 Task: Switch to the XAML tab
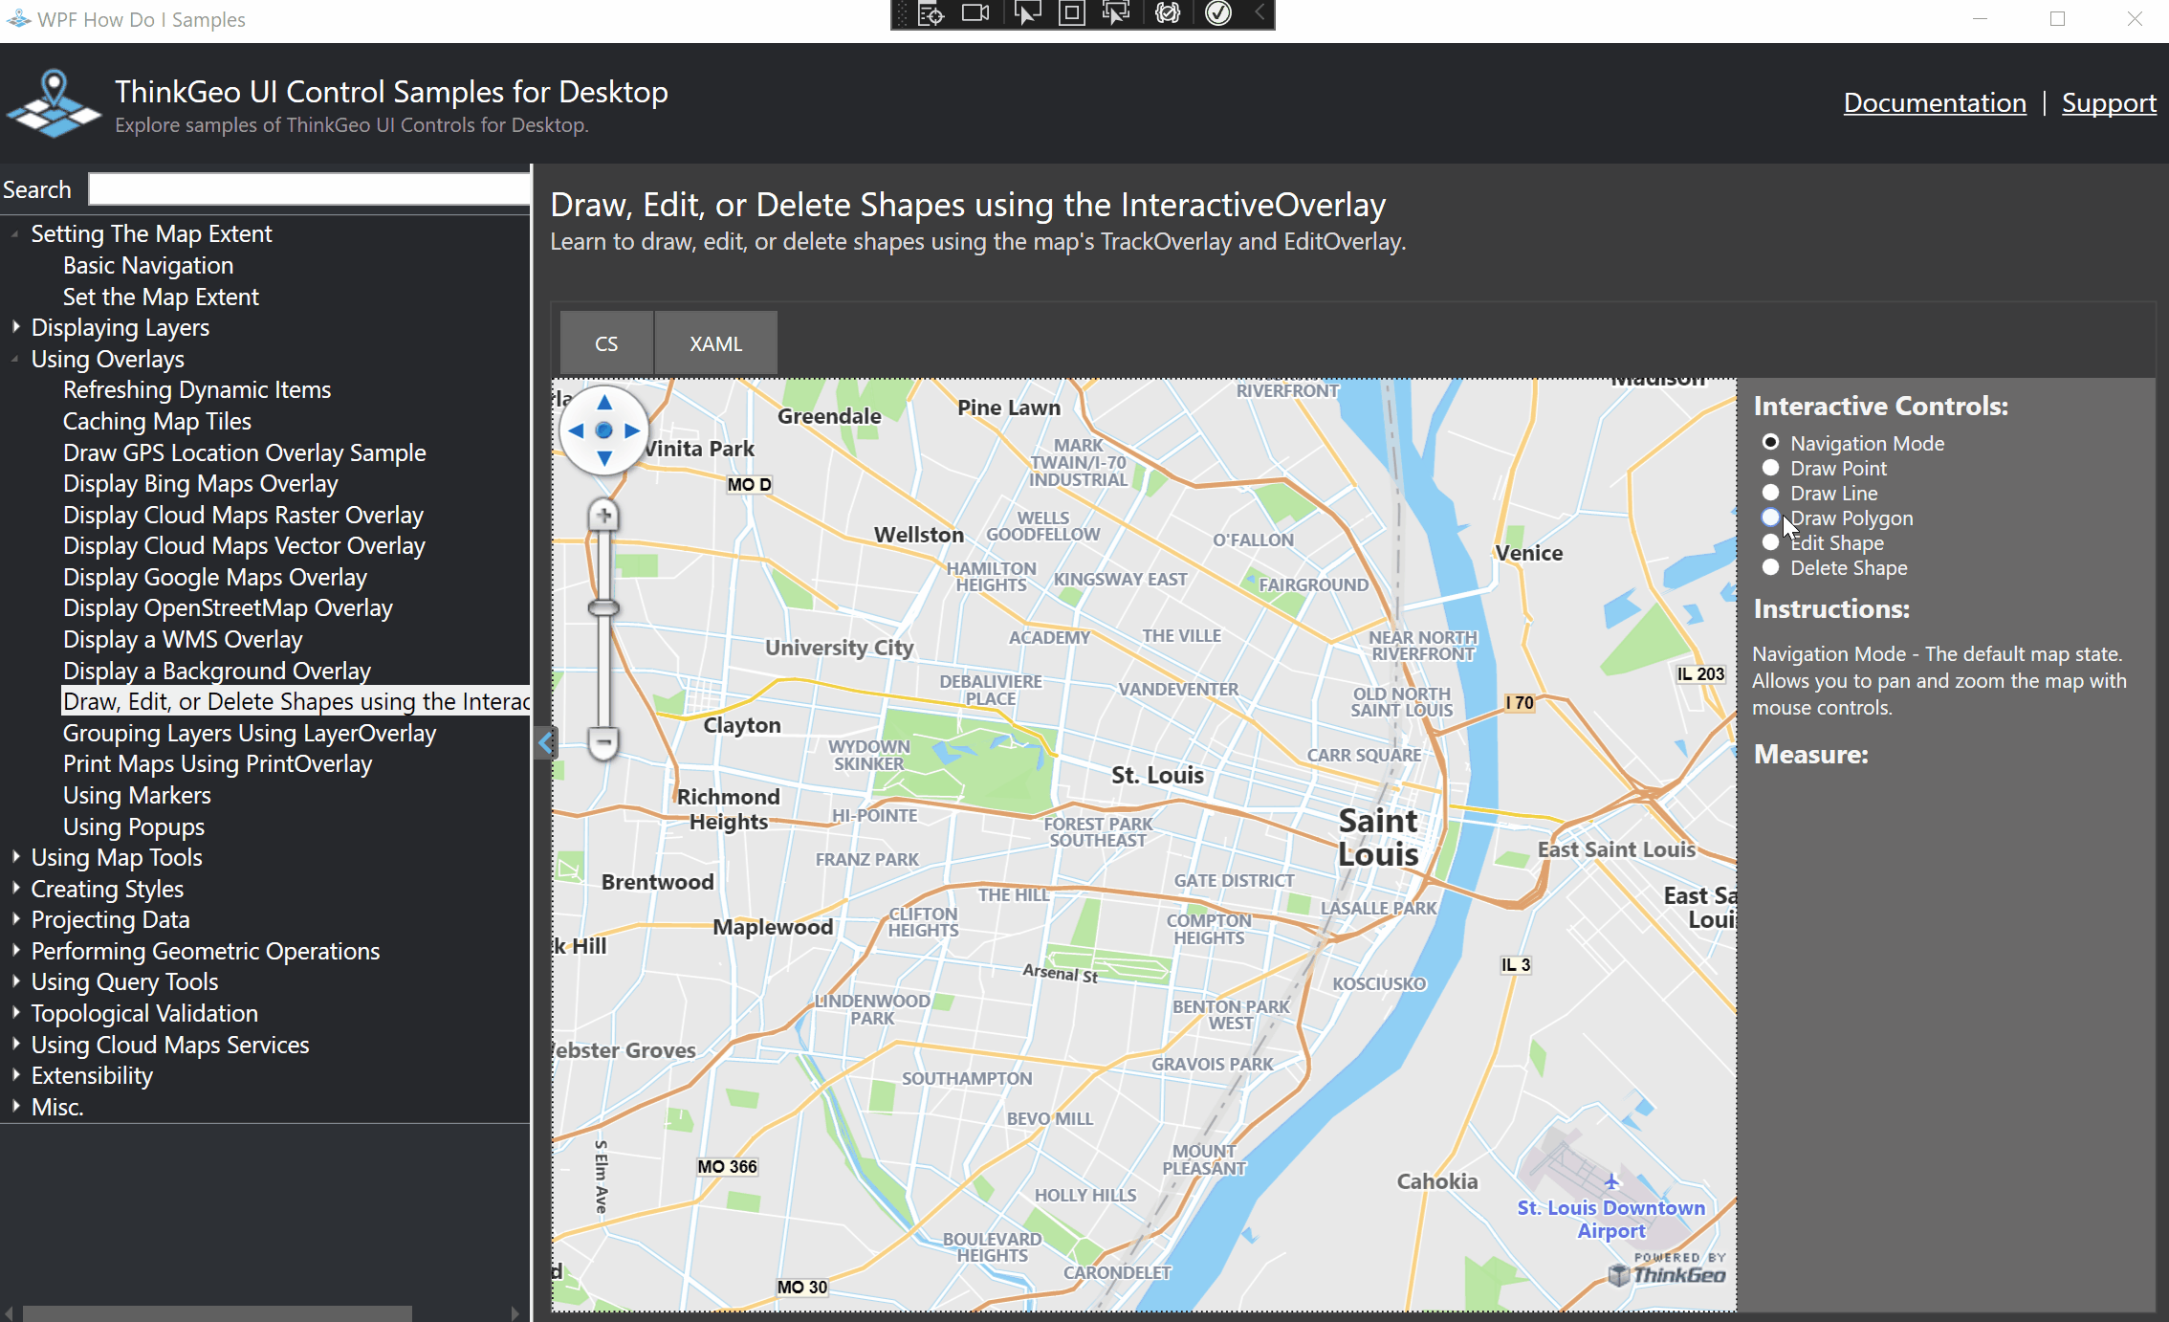[714, 342]
